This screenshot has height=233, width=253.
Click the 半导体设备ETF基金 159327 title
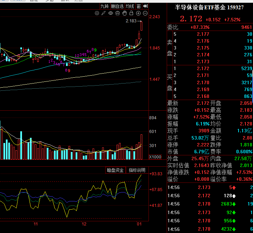point(209,8)
